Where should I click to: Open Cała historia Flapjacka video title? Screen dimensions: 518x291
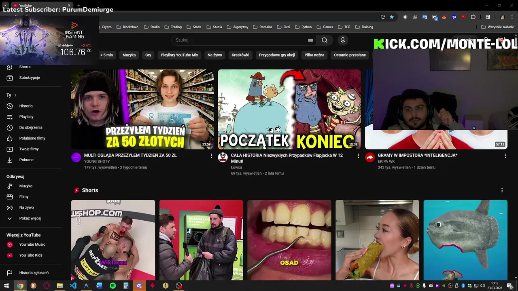point(287,158)
